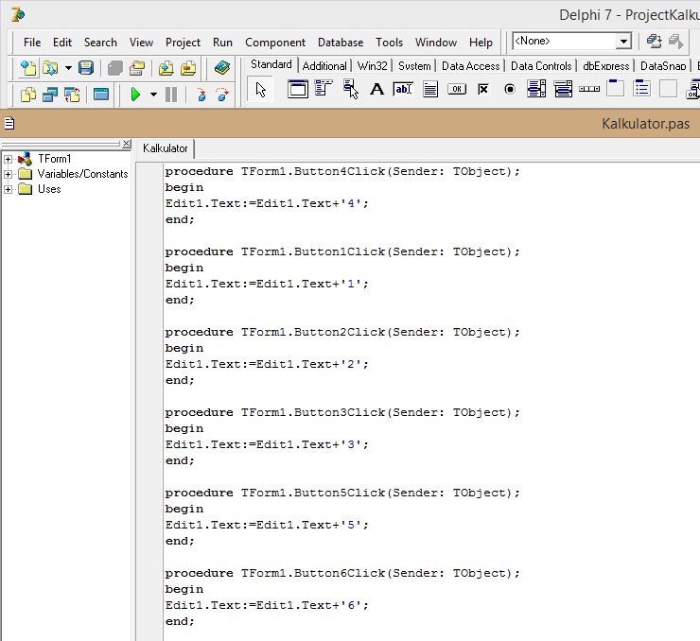700x641 pixels.
Task: Open the File menu
Action: (32, 43)
